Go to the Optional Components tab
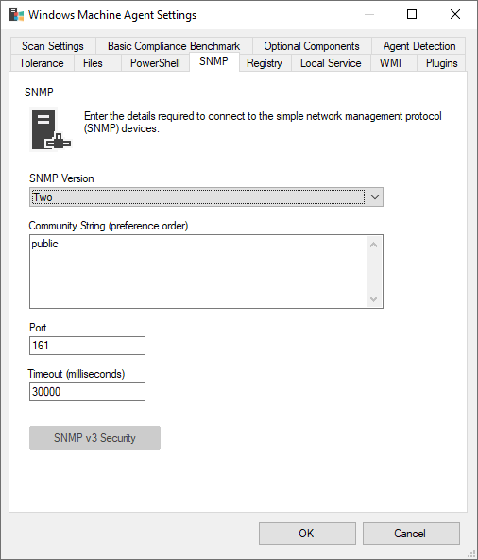The image size is (478, 560). coord(312,46)
